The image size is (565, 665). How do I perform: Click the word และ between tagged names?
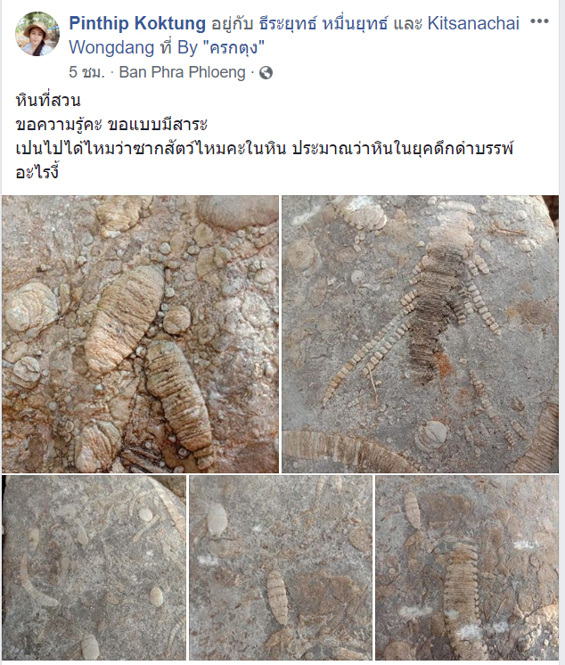tap(408, 24)
